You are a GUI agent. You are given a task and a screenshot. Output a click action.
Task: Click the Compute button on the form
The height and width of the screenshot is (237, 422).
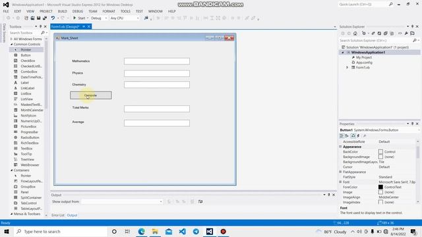[91, 95]
